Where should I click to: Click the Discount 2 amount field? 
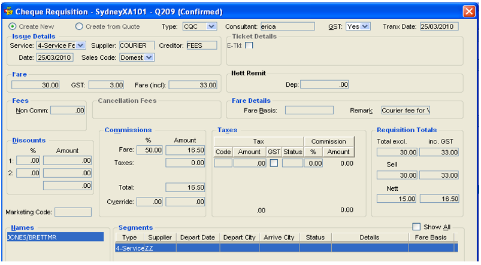coord(67,173)
